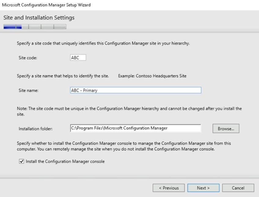The width and height of the screenshot is (259, 197).
Task: Click the 'Site code:' label
Action: pos(28,58)
